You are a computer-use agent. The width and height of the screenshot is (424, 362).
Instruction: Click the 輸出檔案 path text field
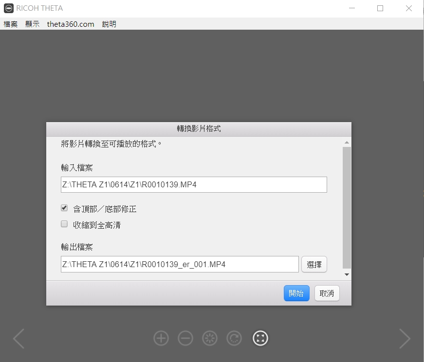click(180, 265)
